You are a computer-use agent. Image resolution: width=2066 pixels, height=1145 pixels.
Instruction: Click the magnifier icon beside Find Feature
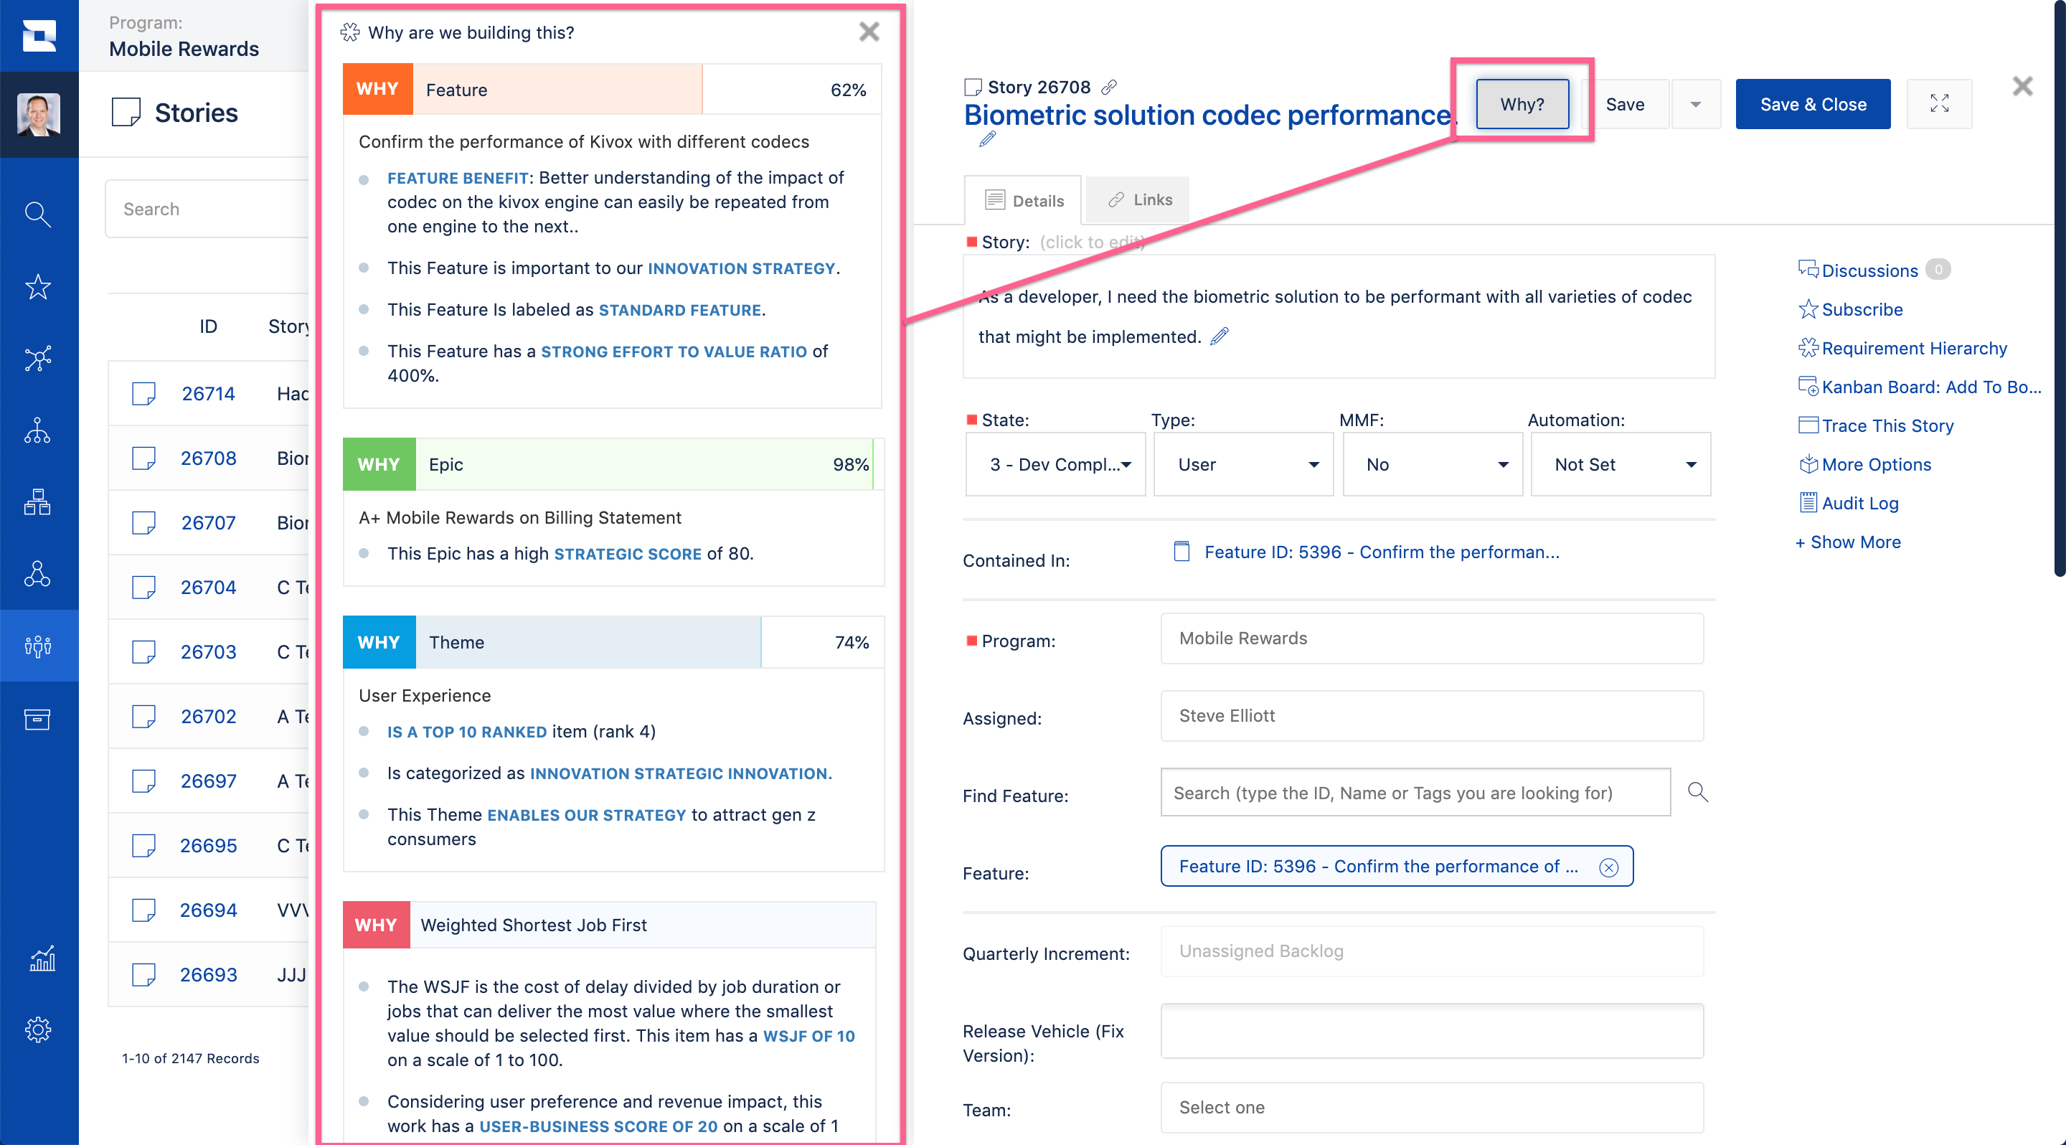(1698, 792)
